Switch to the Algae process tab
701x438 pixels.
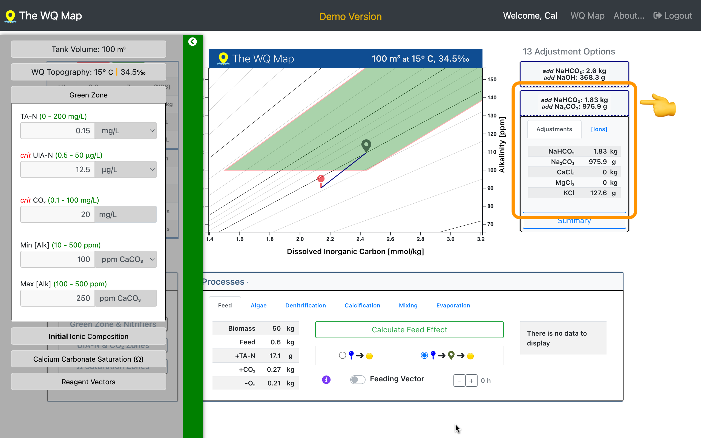[258, 305]
